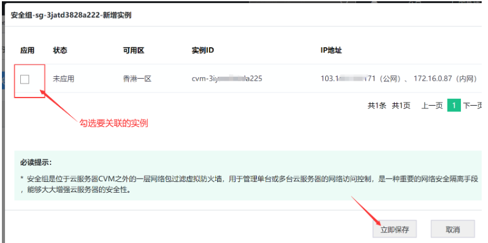Image resolution: width=488 pixels, height=243 pixels.
Task: Click the 实例ID column header
Action: (x=203, y=50)
